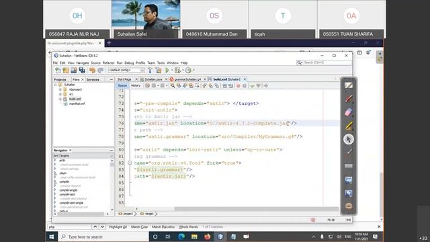Expand the nbproject folder node
This screenshot has height=242, width=430.
tap(60, 89)
